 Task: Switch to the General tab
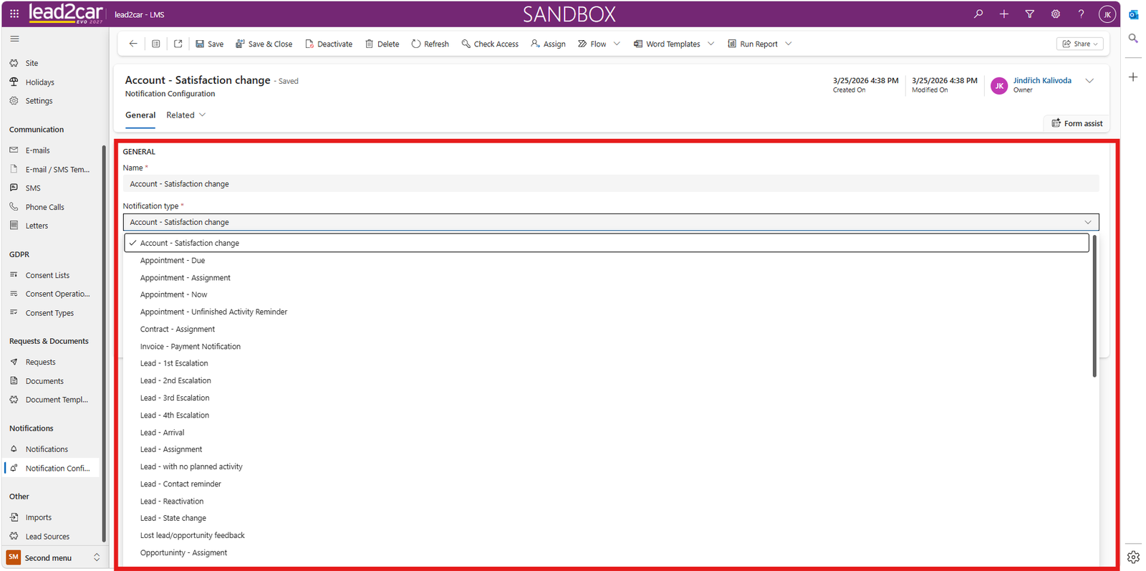[x=140, y=115]
